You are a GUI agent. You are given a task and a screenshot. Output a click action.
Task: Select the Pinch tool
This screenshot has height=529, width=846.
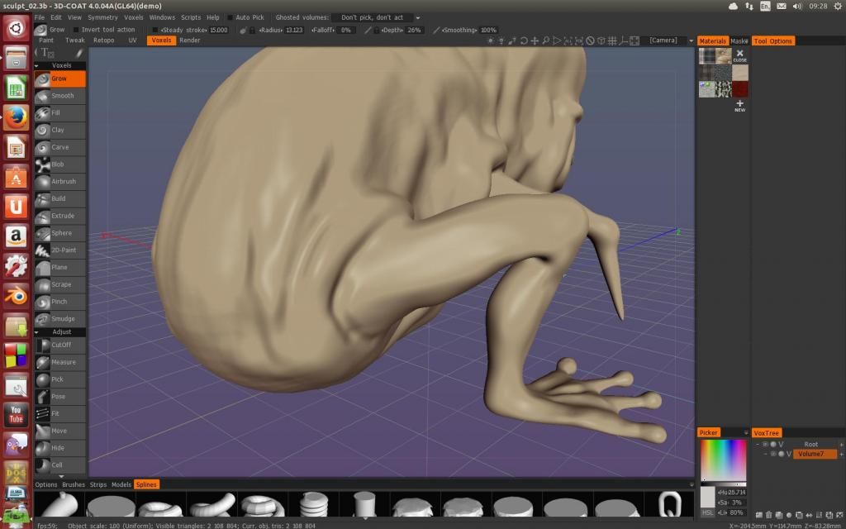coord(59,302)
